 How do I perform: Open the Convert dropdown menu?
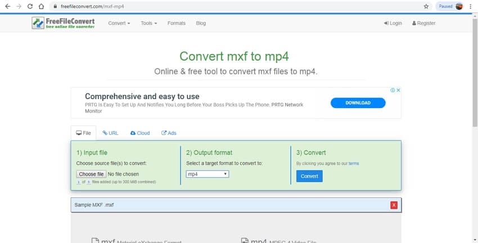pos(119,23)
